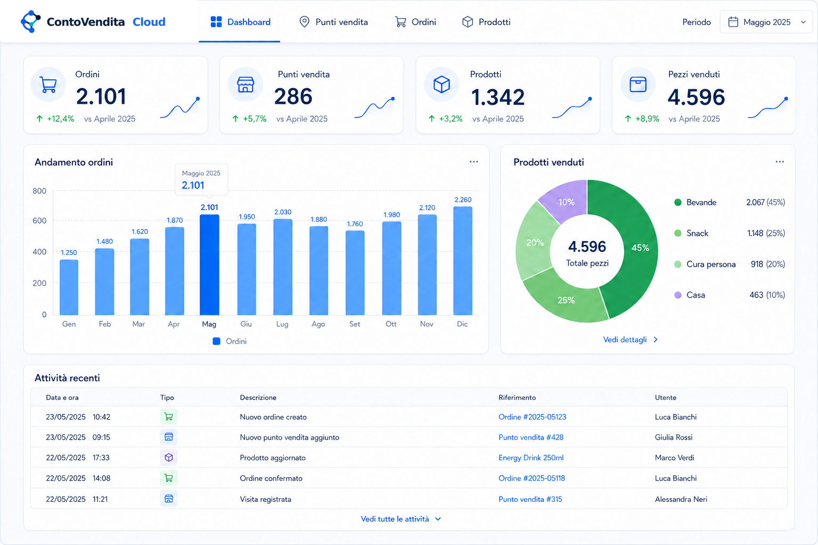Click the Bevande green legend dot

[x=678, y=202]
